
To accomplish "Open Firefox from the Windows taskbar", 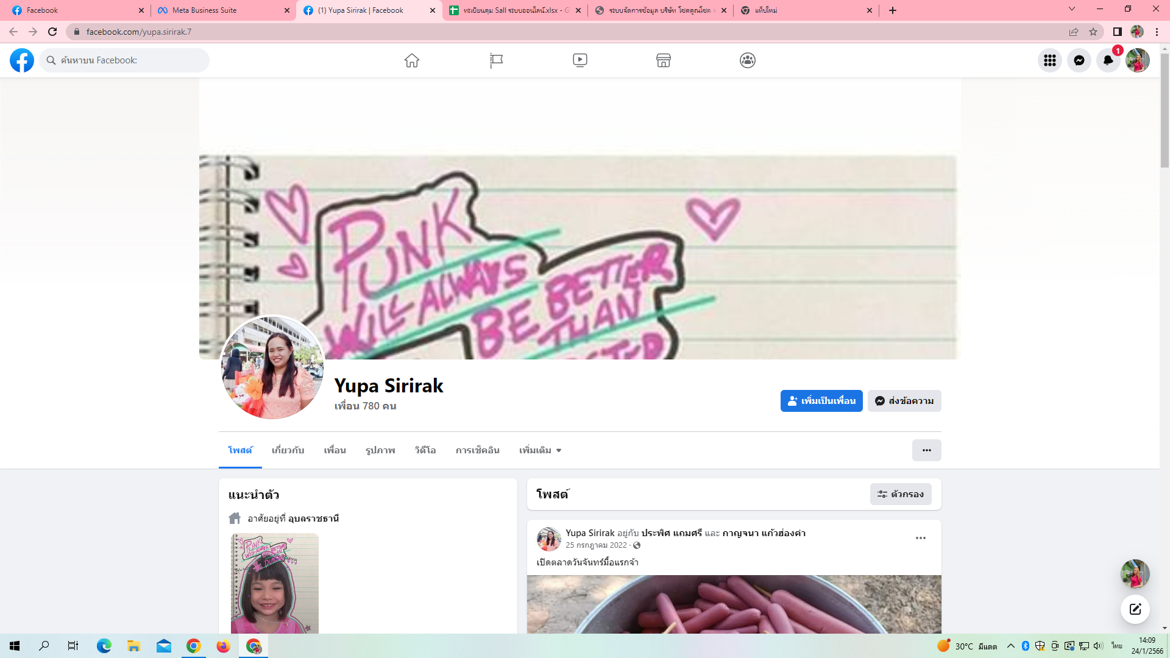I will tap(223, 646).
